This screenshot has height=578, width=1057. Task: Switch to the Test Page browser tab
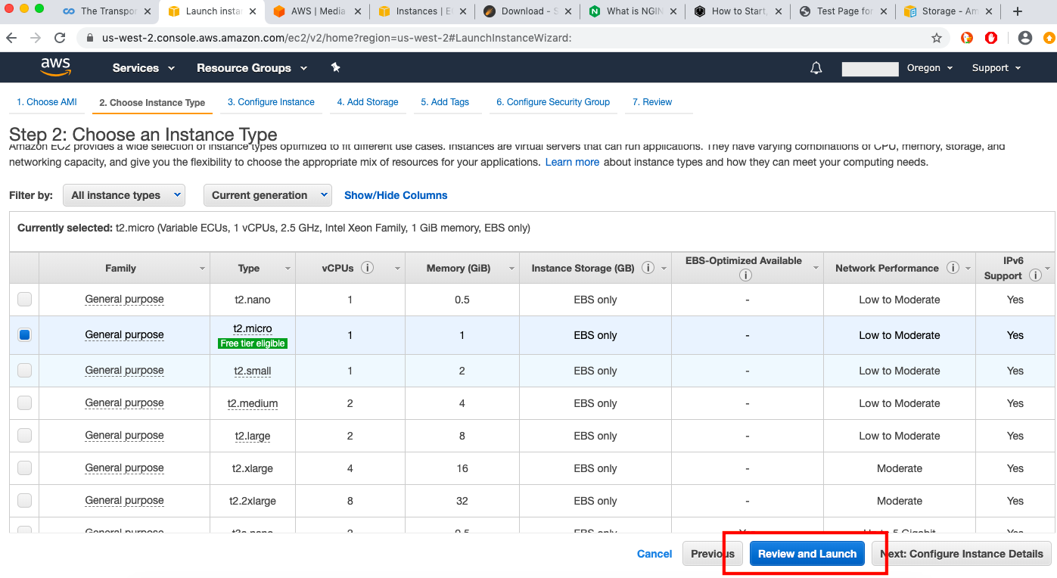point(844,11)
